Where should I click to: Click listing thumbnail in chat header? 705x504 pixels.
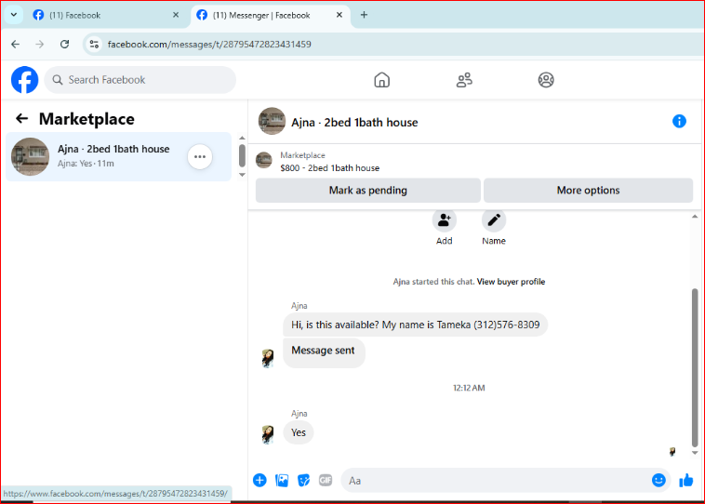[272, 121]
